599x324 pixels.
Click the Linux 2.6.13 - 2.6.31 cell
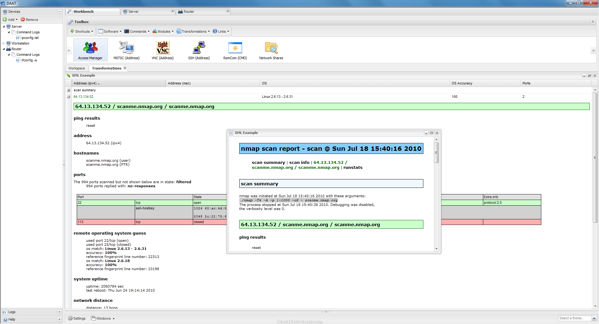coord(277,97)
